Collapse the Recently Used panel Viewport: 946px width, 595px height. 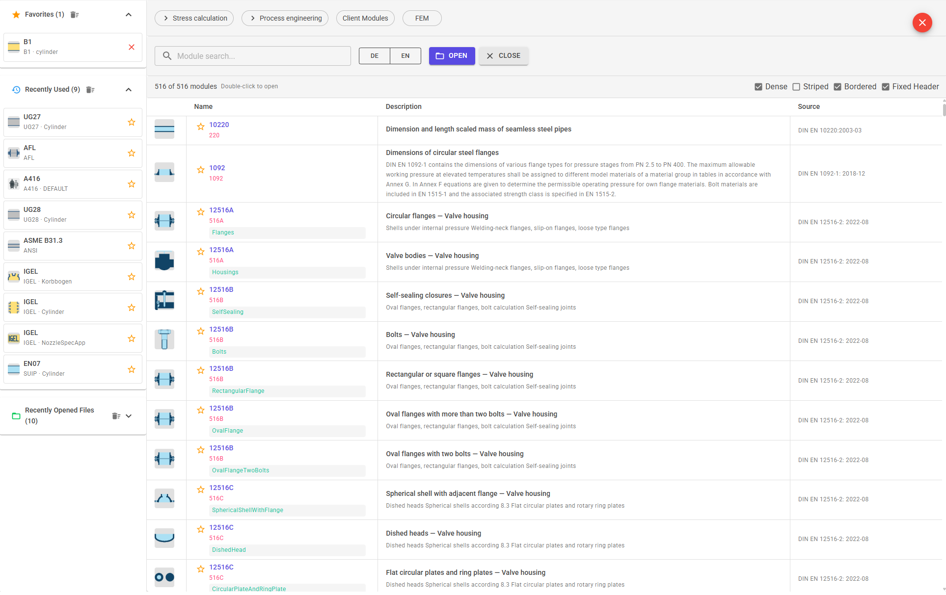point(128,90)
